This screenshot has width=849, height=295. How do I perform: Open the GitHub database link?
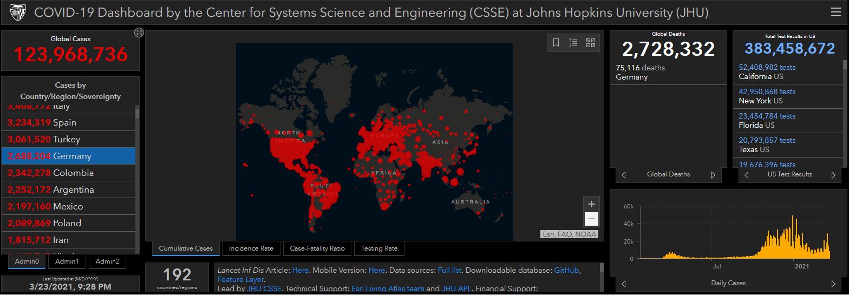tap(567, 270)
